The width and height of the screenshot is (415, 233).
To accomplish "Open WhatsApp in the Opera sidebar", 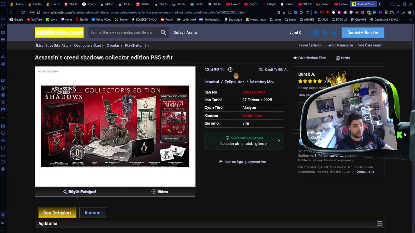I will click(x=3, y=88).
